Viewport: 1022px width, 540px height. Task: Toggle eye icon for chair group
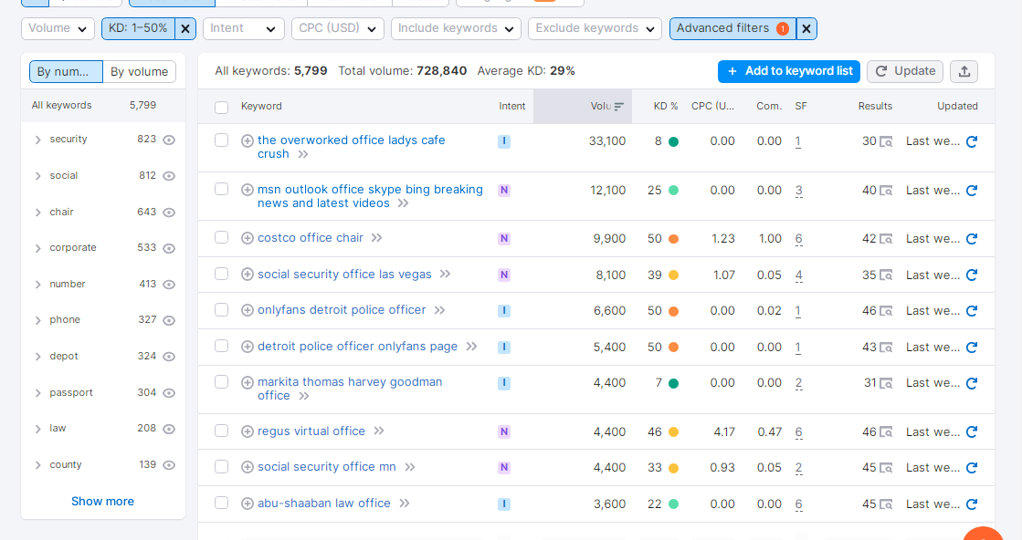tap(169, 213)
